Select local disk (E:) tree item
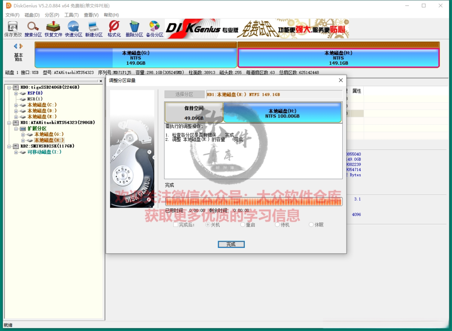The height and width of the screenshot is (331, 452). click(x=42, y=117)
